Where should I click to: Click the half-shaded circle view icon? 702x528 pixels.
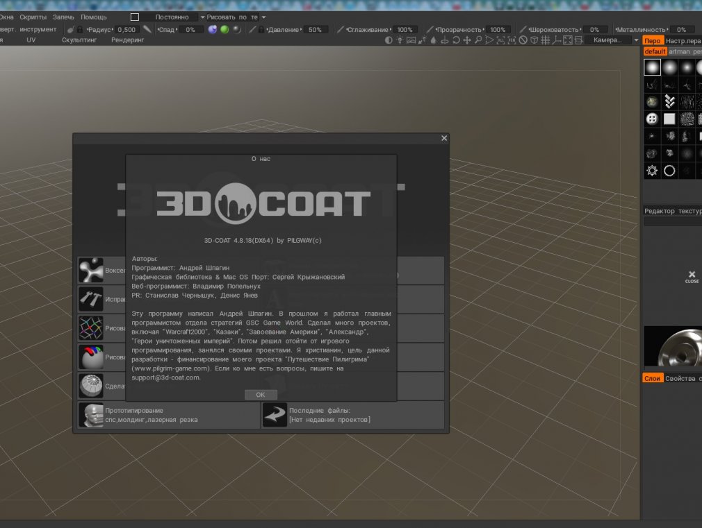point(389,40)
